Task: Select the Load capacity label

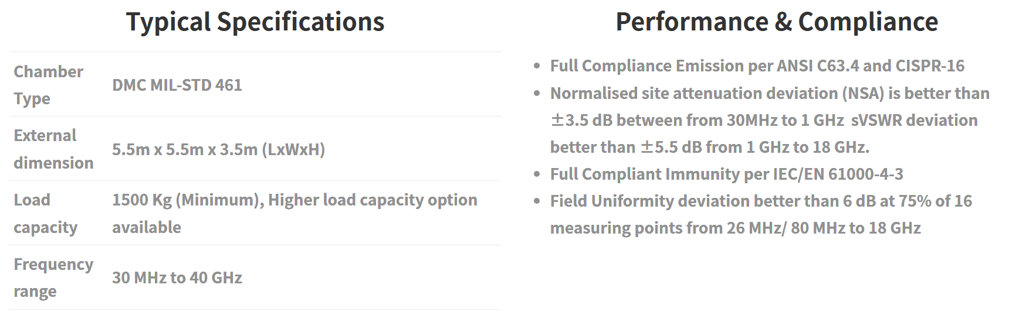Action: point(45,213)
